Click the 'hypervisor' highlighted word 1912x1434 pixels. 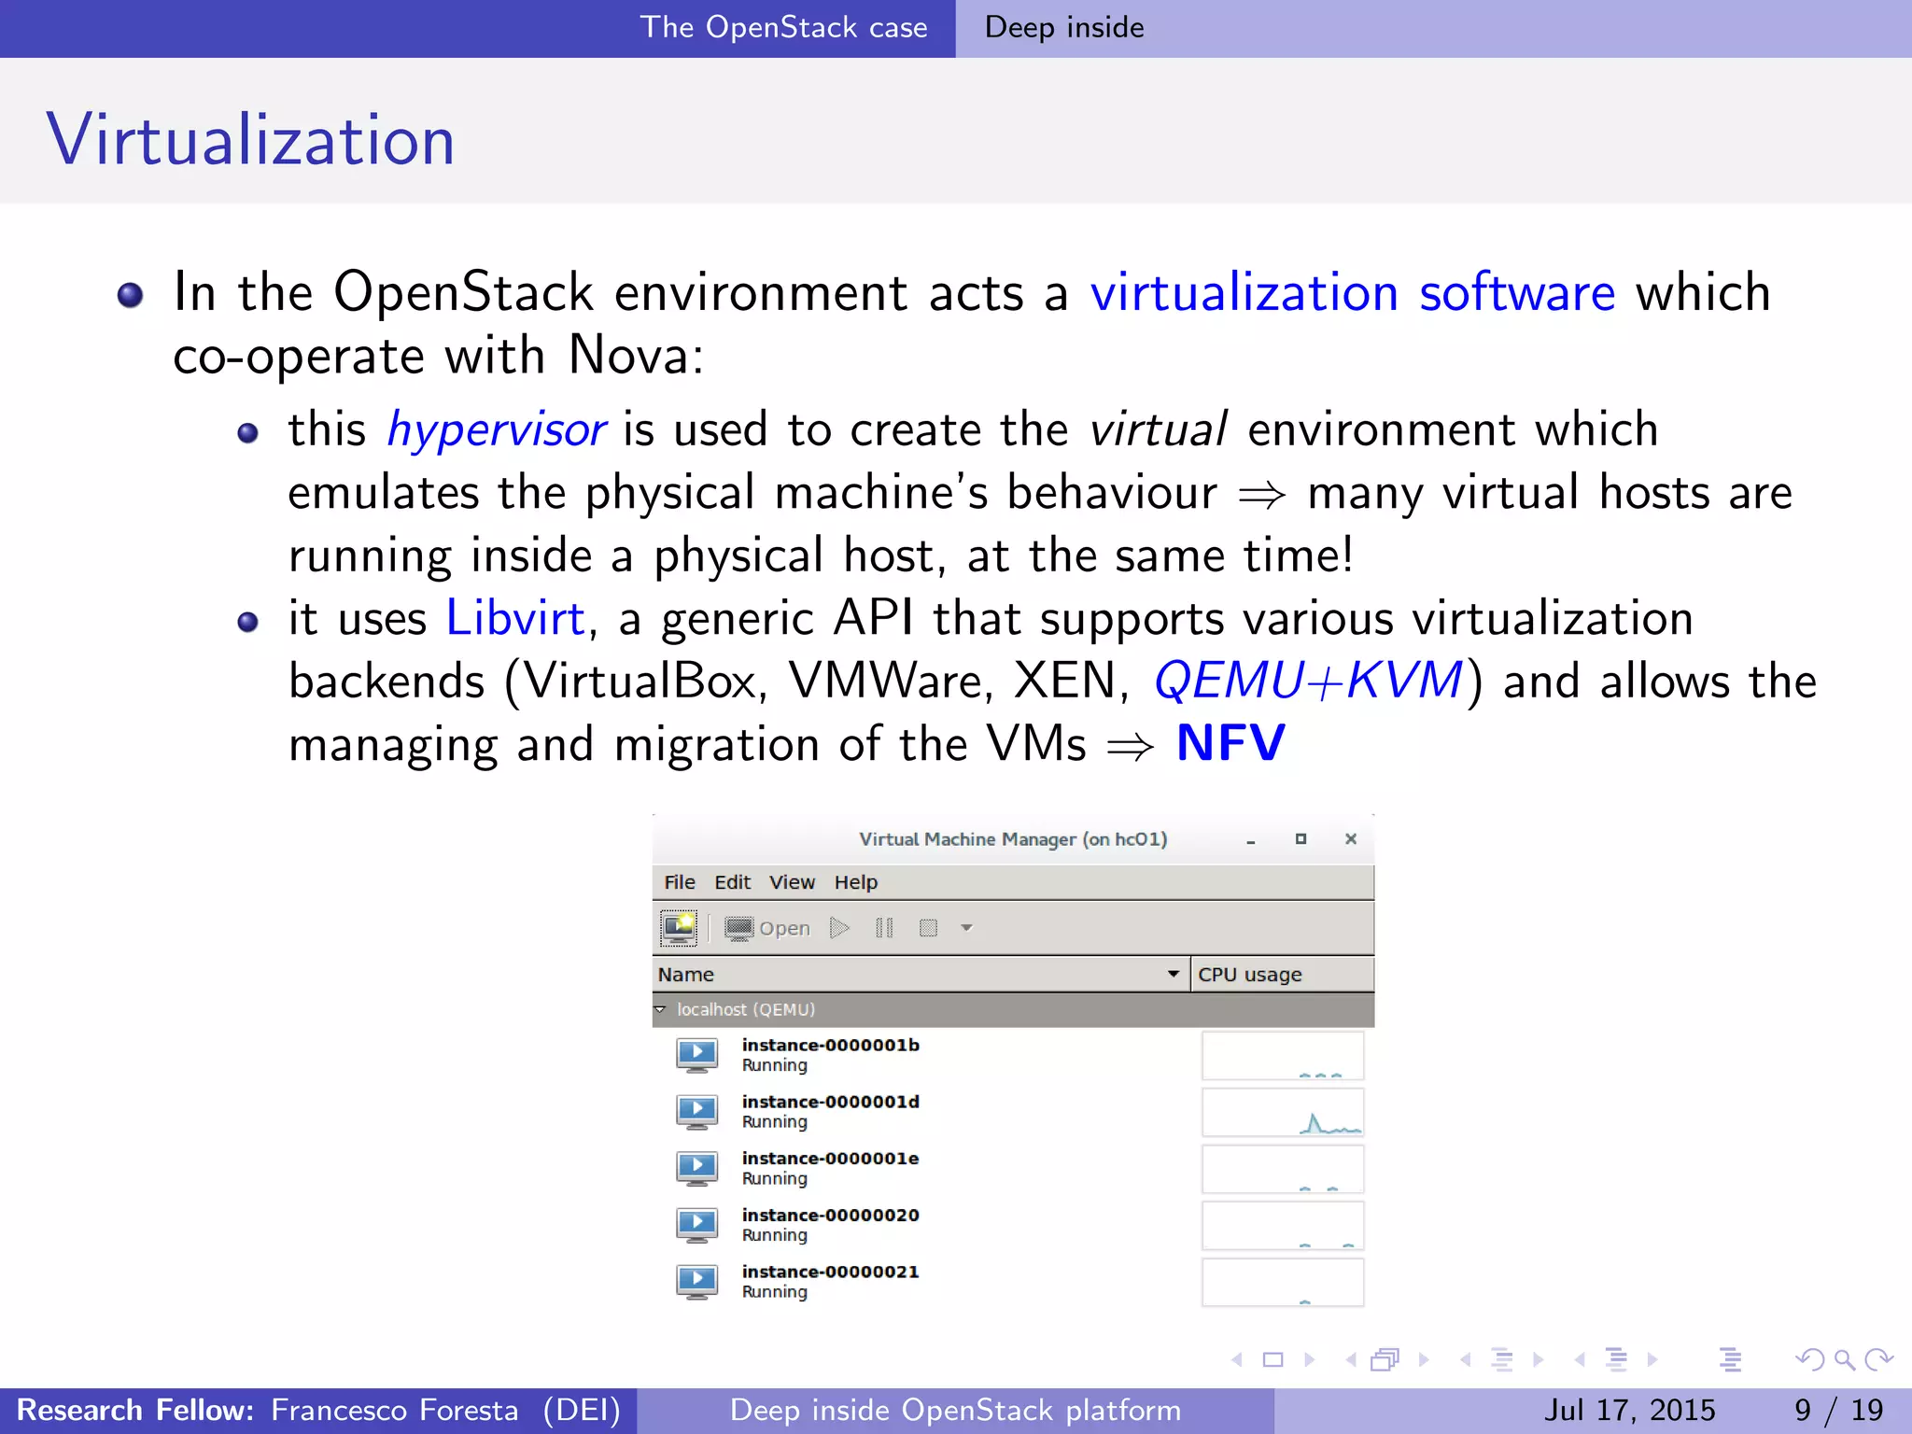tap(497, 431)
